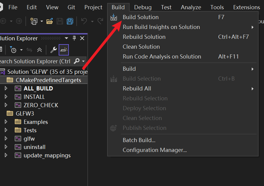The image size is (264, 186).
Task: Click the ALL_BUILD project icon
Action: pyautogui.click(x=18, y=88)
